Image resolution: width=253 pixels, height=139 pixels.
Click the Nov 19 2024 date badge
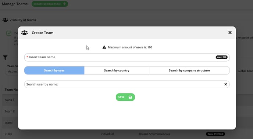pyautogui.click(x=215, y=134)
